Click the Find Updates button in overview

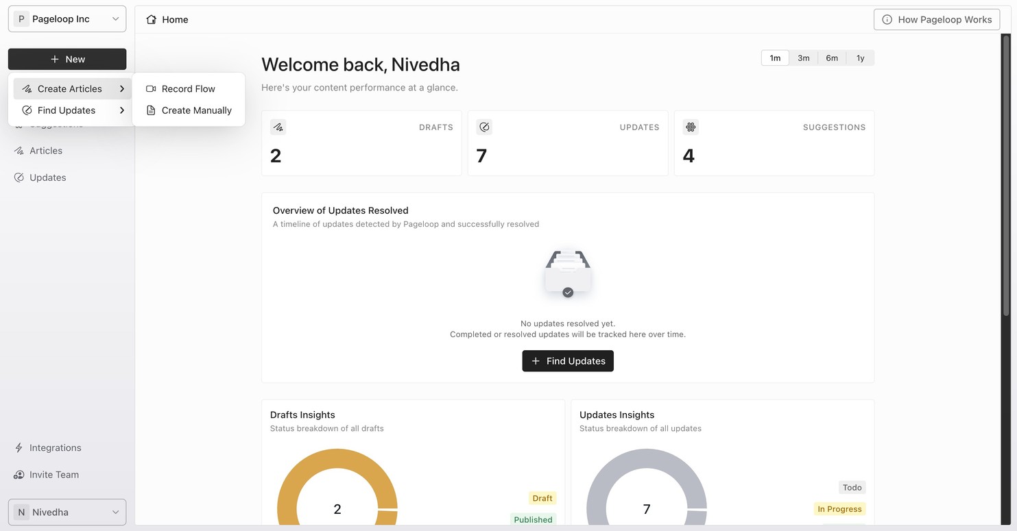click(568, 361)
